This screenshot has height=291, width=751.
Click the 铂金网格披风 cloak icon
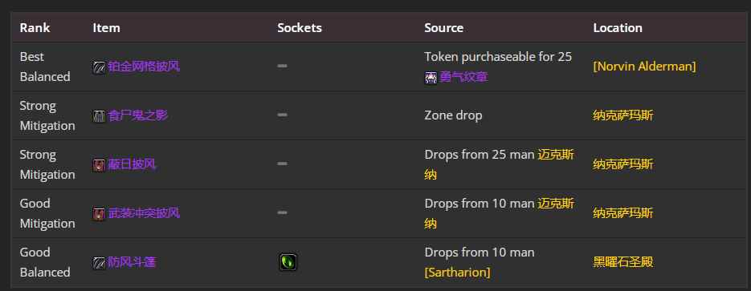(99, 67)
